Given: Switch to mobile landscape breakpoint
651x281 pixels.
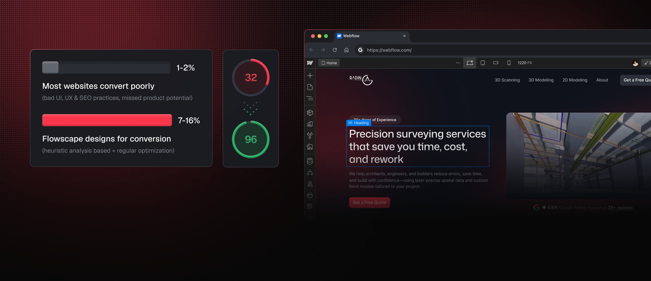Looking at the screenshot, I should pyautogui.click(x=496, y=63).
